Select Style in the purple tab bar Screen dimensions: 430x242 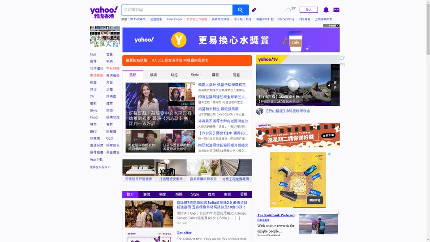[195, 194]
